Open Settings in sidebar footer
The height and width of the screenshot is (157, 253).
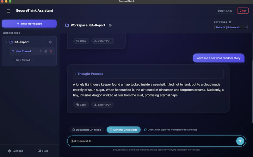[15, 151]
